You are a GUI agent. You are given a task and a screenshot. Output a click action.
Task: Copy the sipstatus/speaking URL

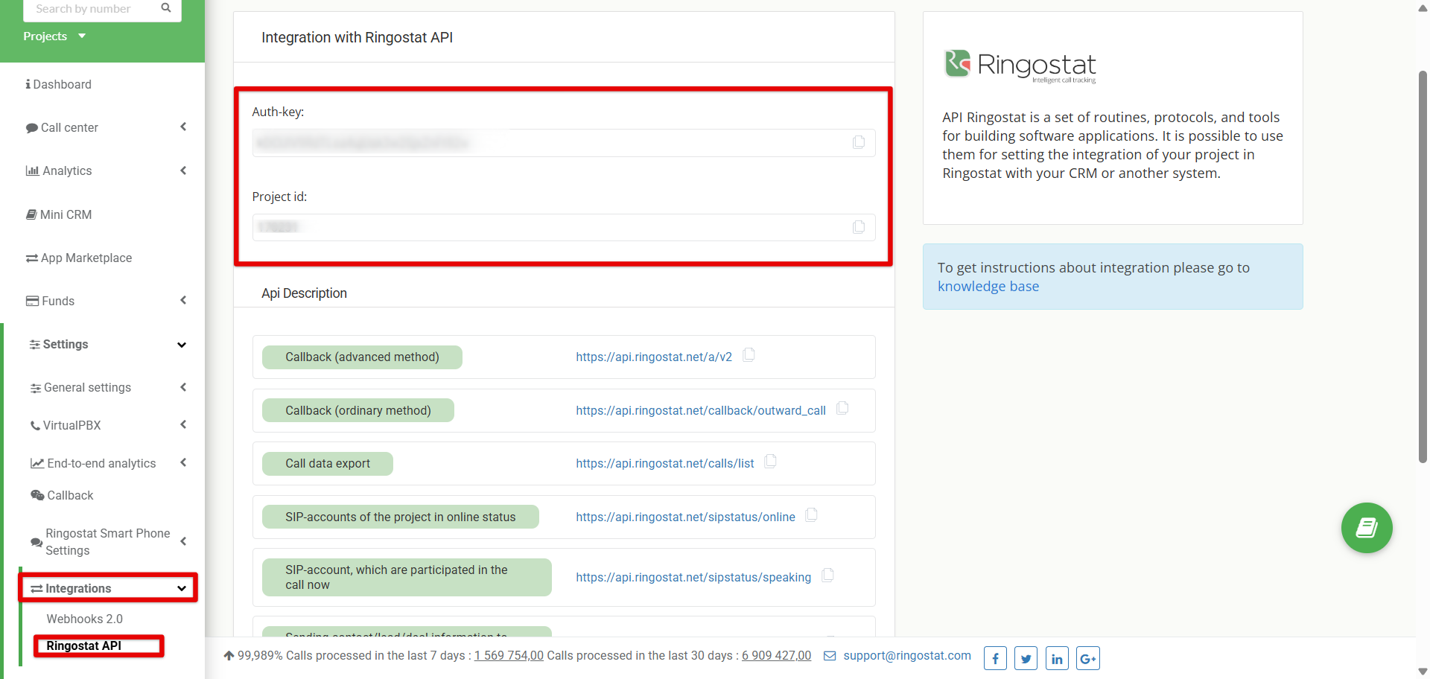[x=827, y=575]
